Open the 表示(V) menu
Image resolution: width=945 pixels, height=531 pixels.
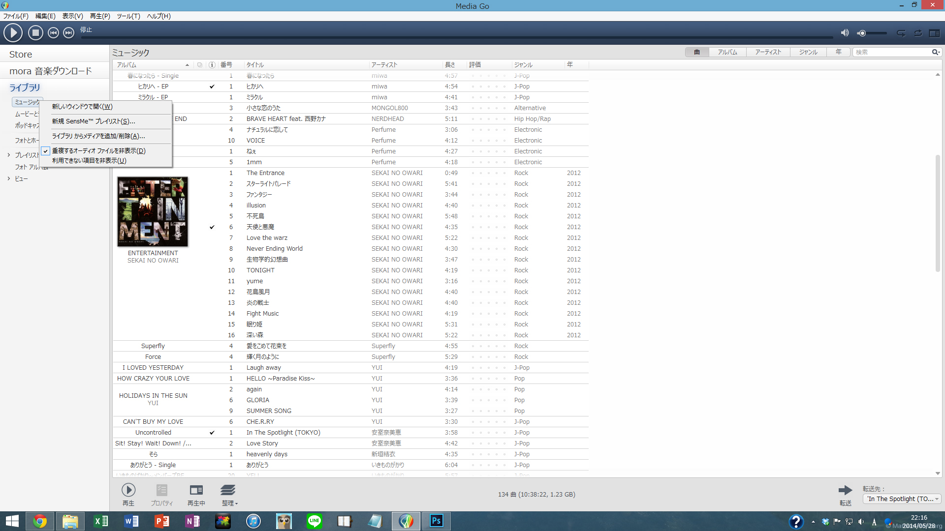tap(72, 16)
